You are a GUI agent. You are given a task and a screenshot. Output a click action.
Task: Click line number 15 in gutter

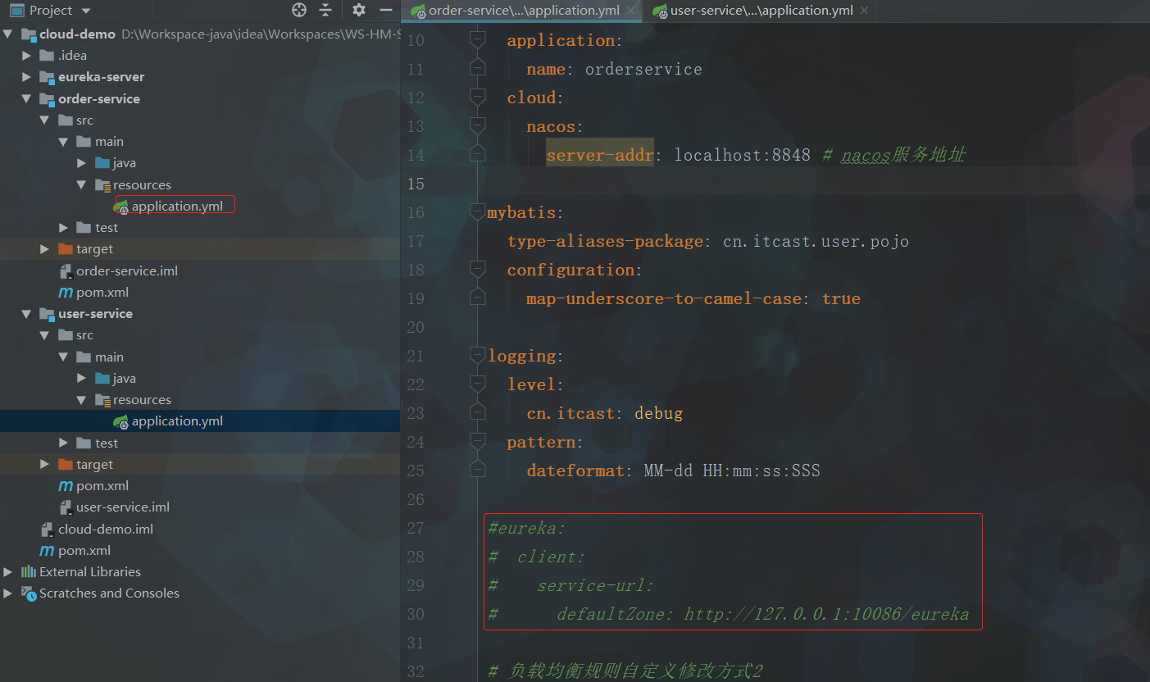416,184
